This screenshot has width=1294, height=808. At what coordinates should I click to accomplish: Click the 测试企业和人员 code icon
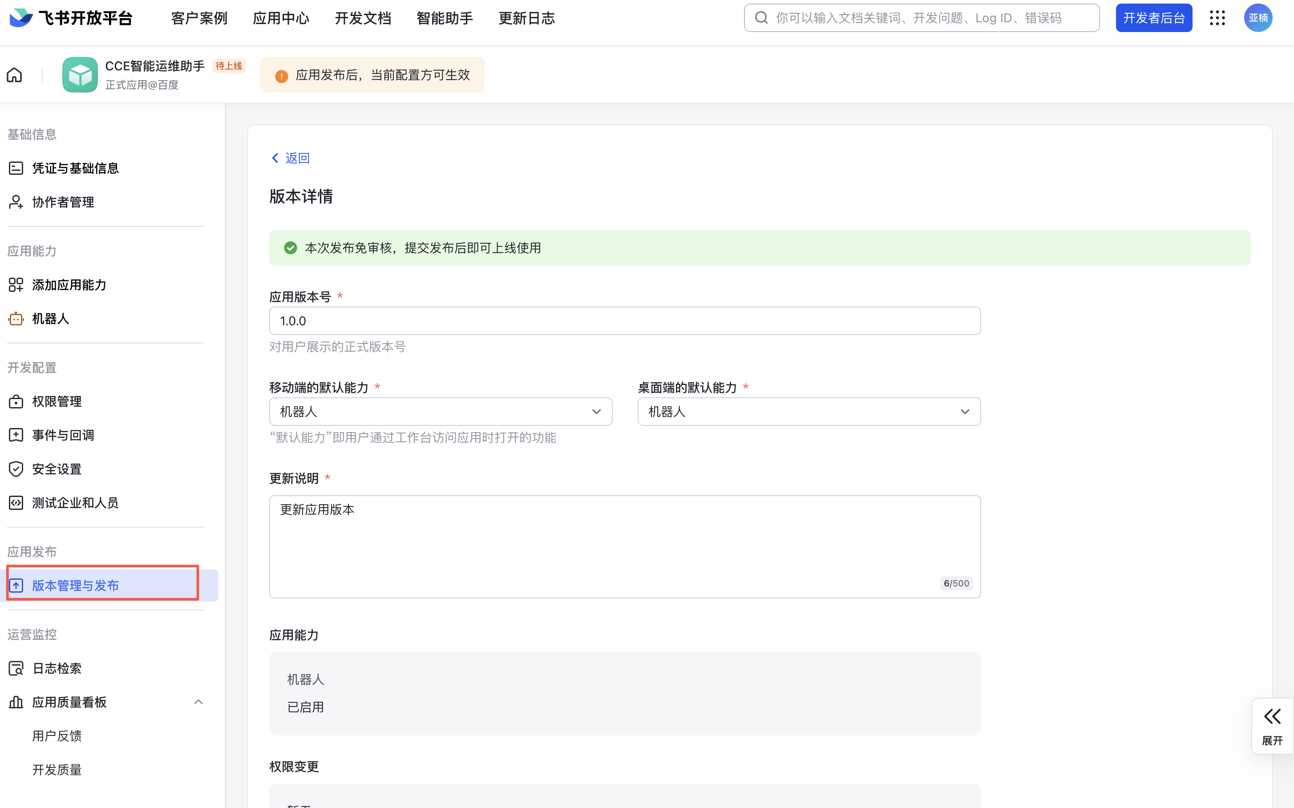tap(16, 503)
